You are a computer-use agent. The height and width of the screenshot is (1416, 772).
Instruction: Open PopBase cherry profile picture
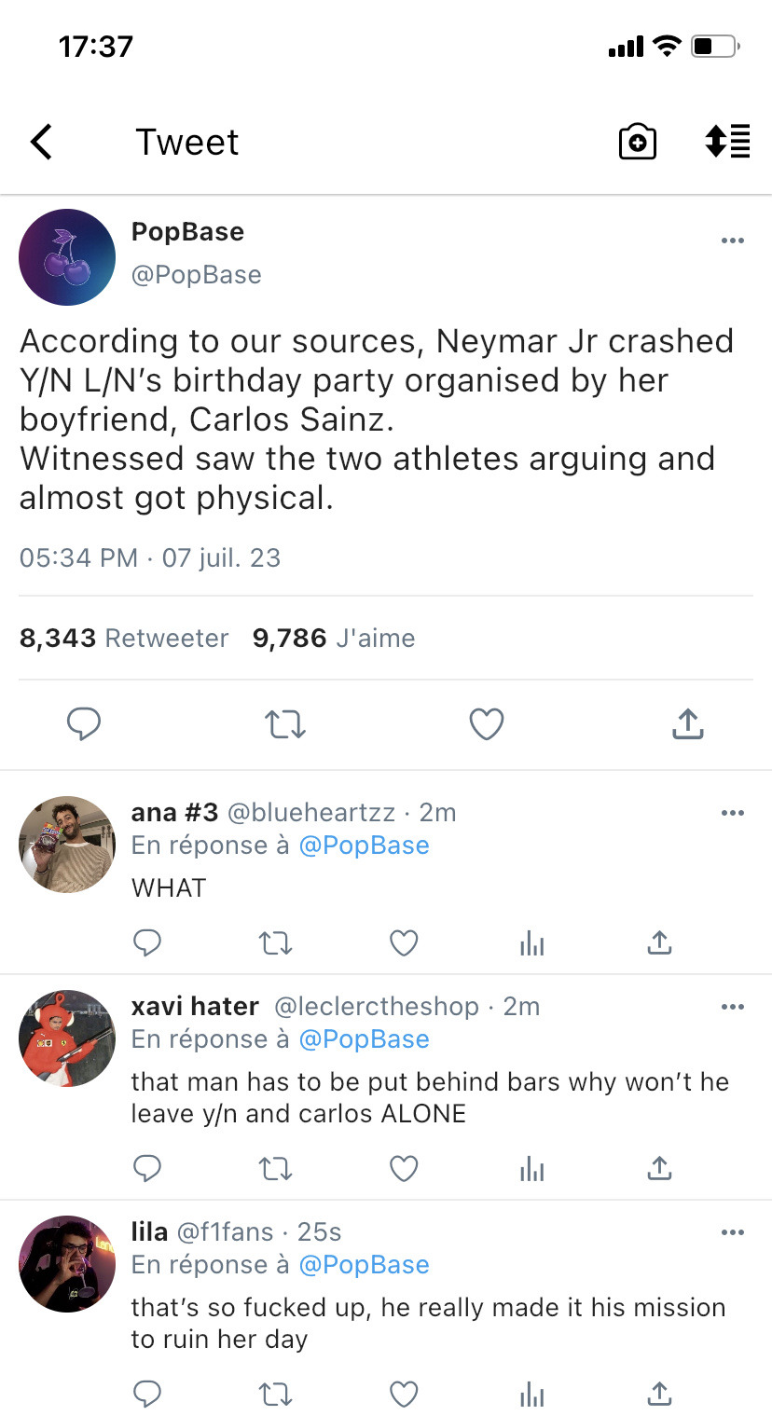[x=67, y=257]
